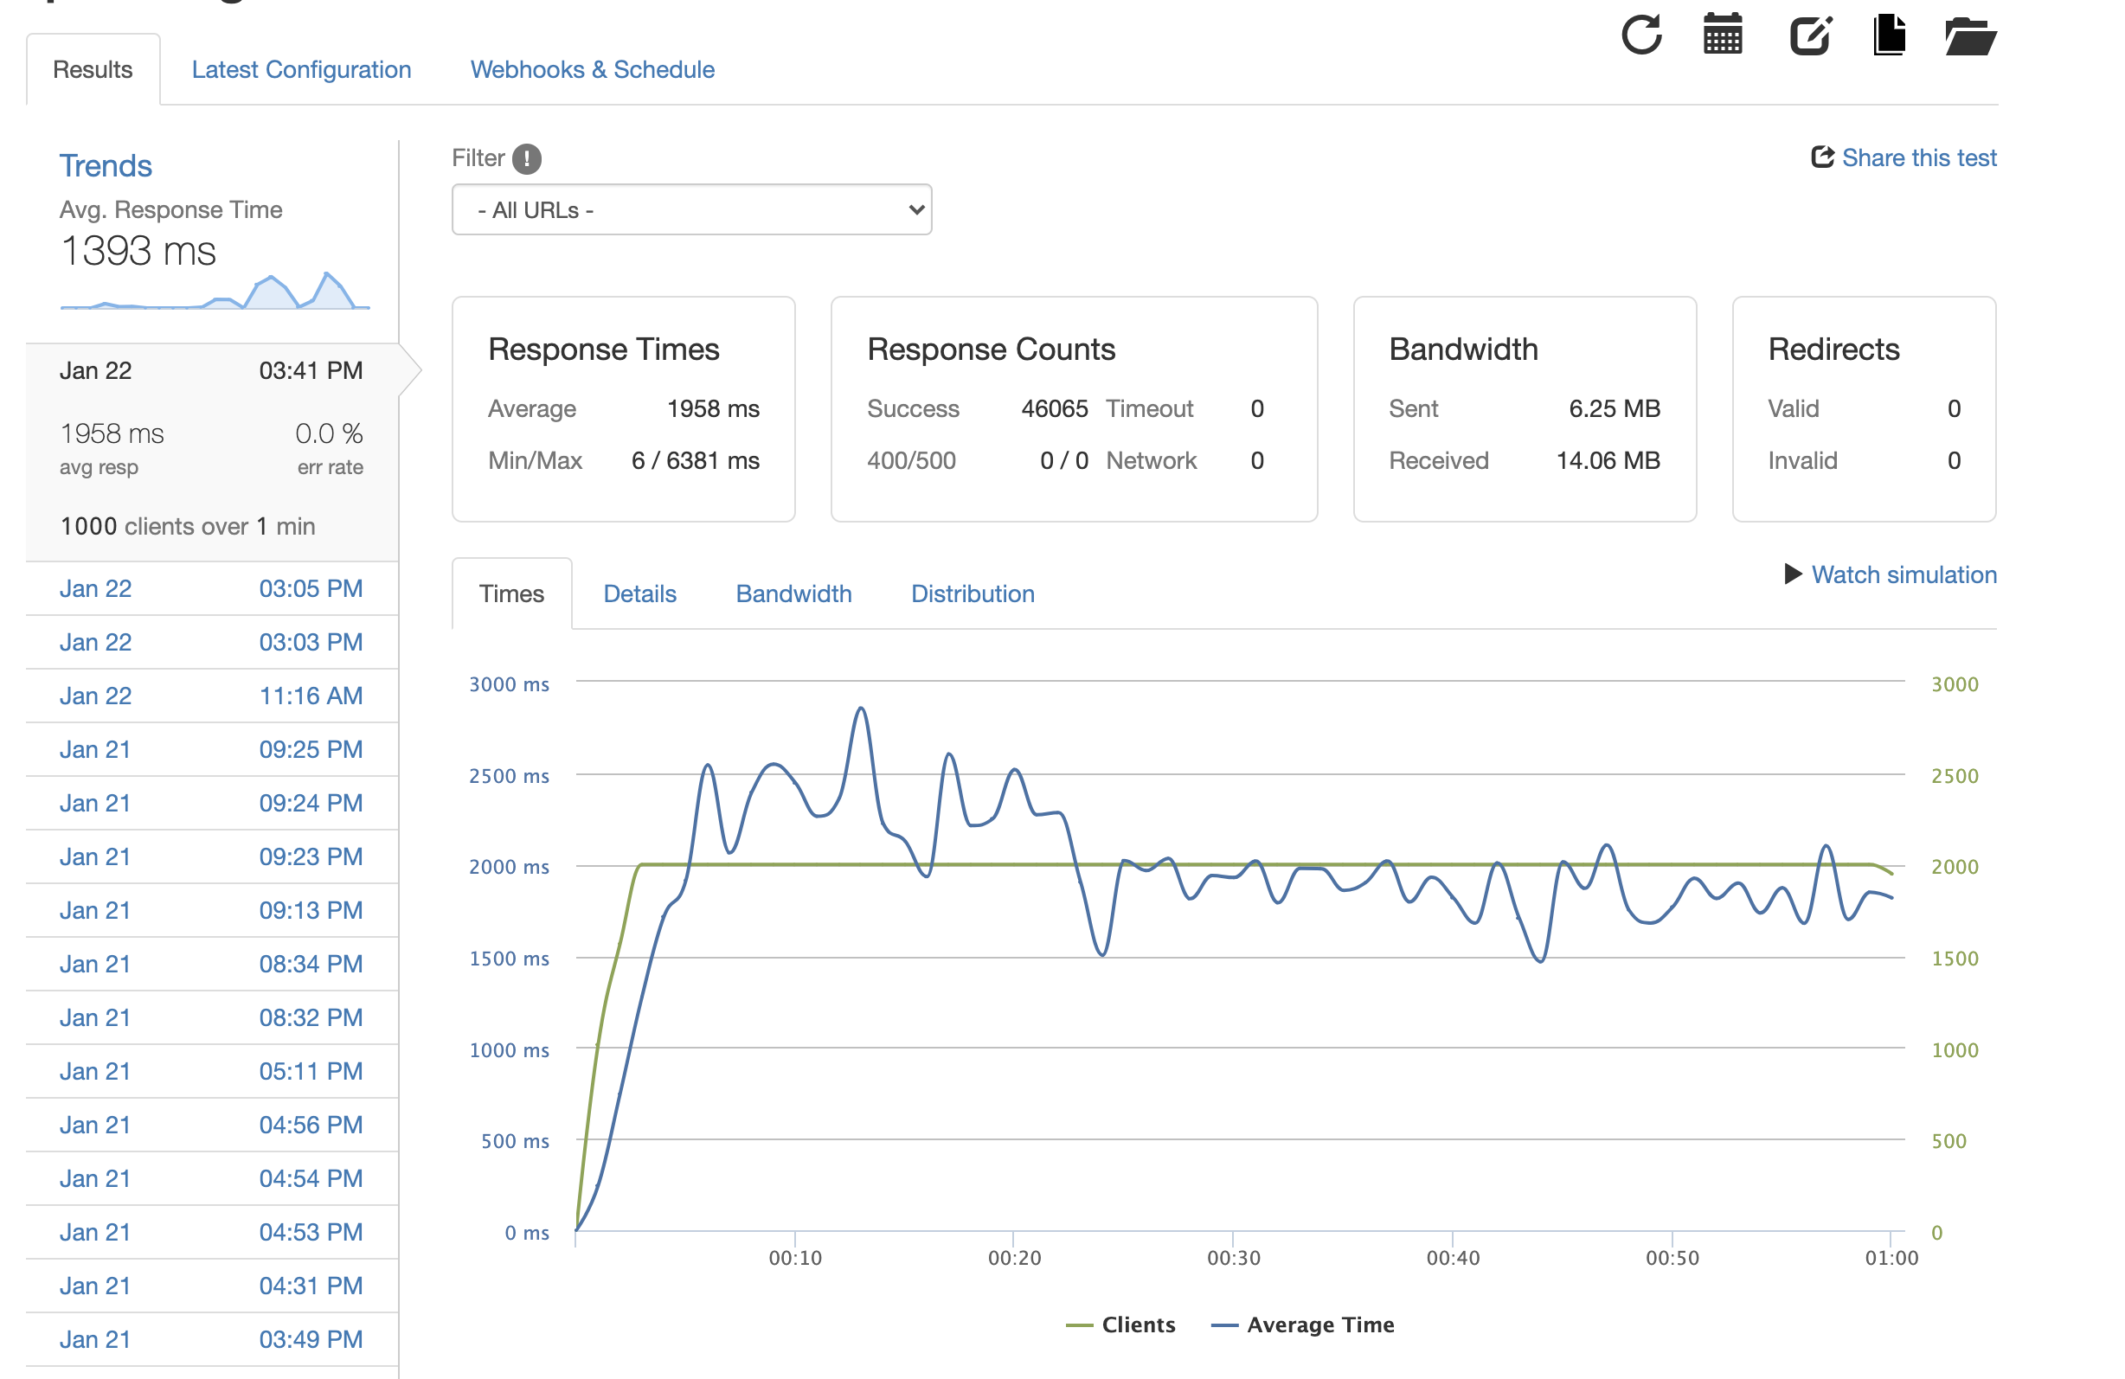The width and height of the screenshot is (2125, 1379).
Task: Click the play icon next to Watch simulation
Action: point(1793,574)
